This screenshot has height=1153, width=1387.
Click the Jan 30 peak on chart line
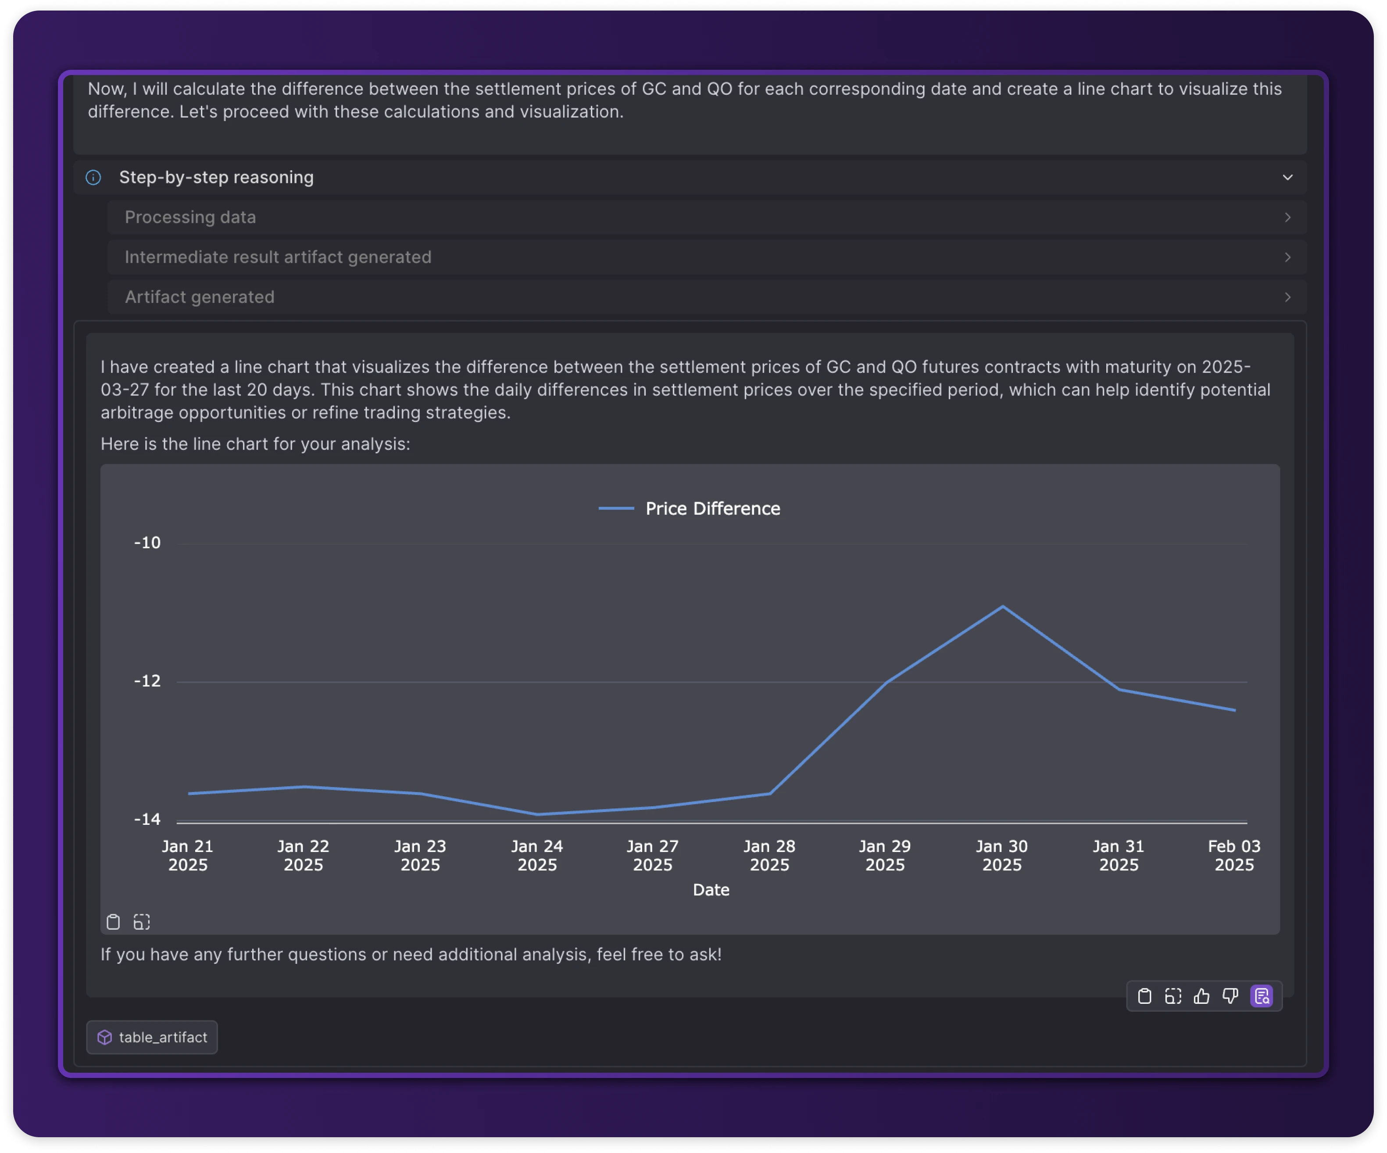click(x=1003, y=606)
